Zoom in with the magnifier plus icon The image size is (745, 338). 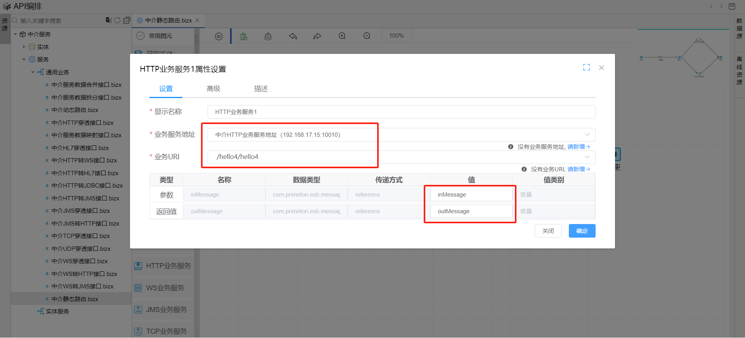click(342, 36)
